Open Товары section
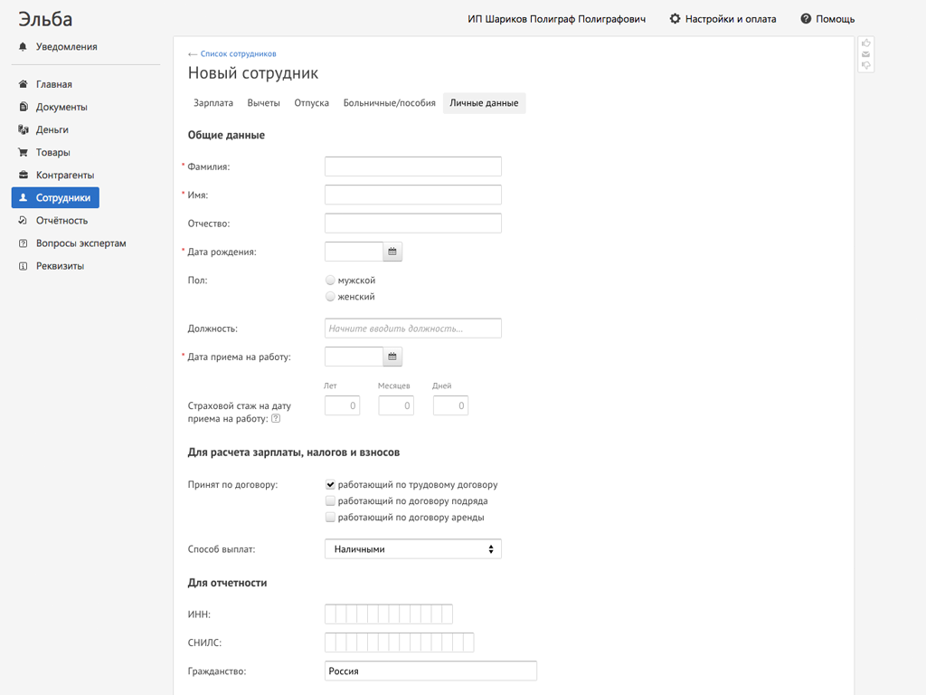 pyautogui.click(x=52, y=152)
